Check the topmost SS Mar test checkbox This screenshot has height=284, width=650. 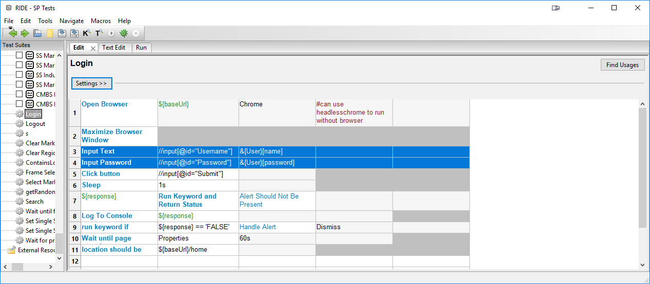19,55
